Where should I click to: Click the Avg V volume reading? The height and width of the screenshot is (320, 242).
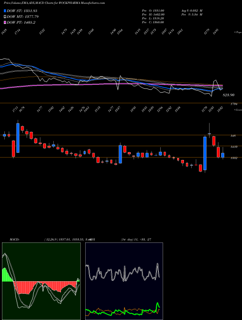coord(192,11)
